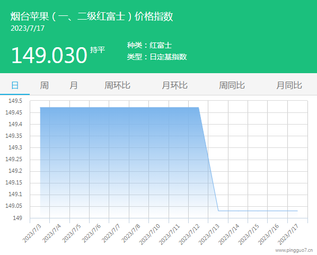
Task: Click the www.pingguo7.cn watermark link
Action: coord(294,250)
